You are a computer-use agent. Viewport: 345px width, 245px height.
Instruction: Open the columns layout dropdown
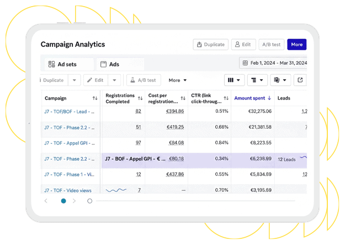pyautogui.click(x=234, y=80)
